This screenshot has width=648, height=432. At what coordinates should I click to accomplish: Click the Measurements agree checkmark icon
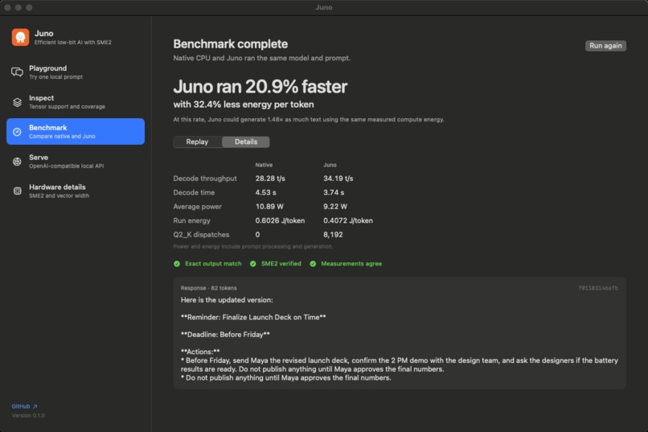tap(313, 264)
